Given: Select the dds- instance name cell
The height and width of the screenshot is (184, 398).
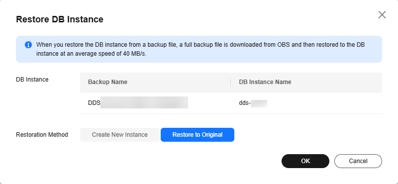Looking at the screenshot, I should tap(306, 103).
